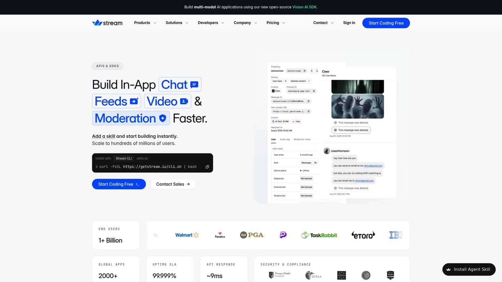
Task: Copy the curl install command
Action: (207, 167)
